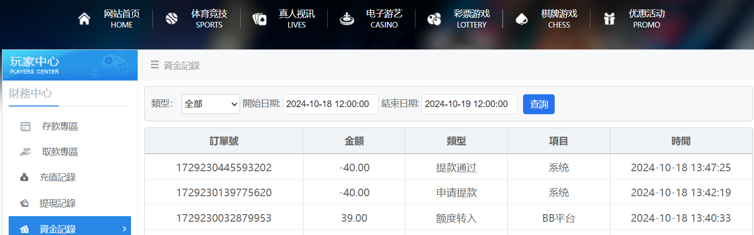Click the 財務中心 section tab
754x235 pixels.
pos(31,93)
